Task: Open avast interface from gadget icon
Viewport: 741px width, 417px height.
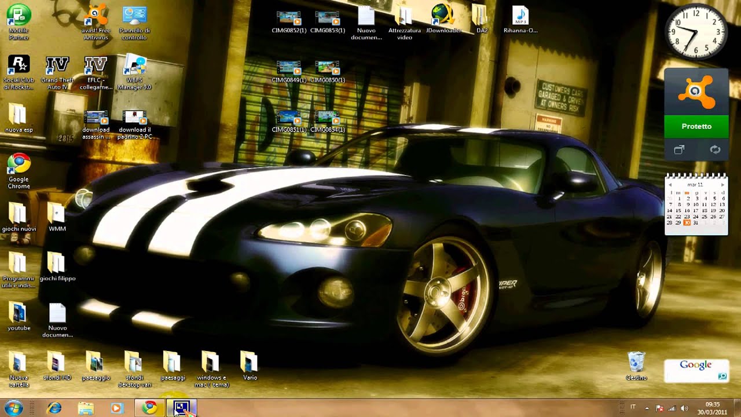Action: click(x=679, y=150)
